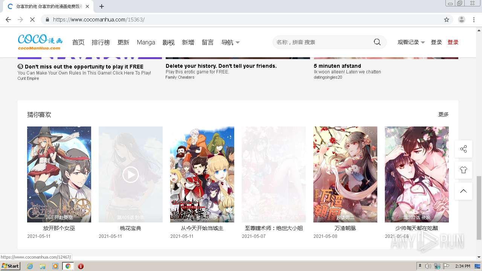Click the lock site info icon
Image resolution: width=482 pixels, height=271 pixels.
coord(47,20)
